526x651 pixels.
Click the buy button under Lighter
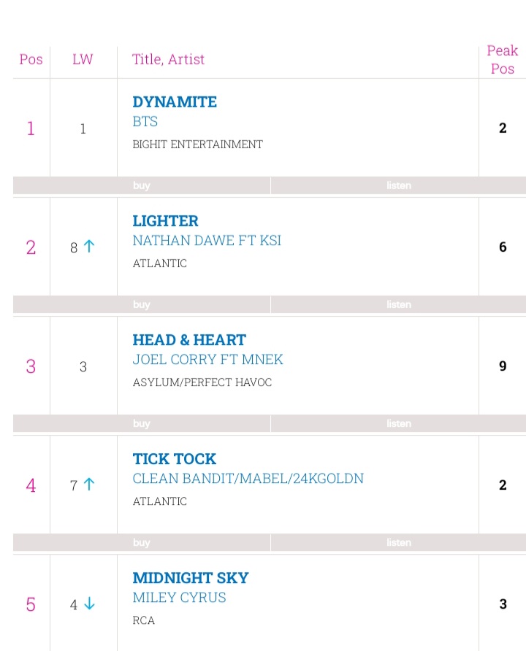pyautogui.click(x=142, y=304)
